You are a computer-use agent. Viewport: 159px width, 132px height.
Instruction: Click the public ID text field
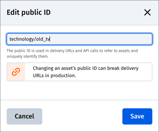(x=79, y=39)
